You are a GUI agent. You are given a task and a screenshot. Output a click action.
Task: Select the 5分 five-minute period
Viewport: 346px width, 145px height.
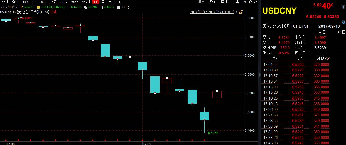pyautogui.click(x=43, y=2)
